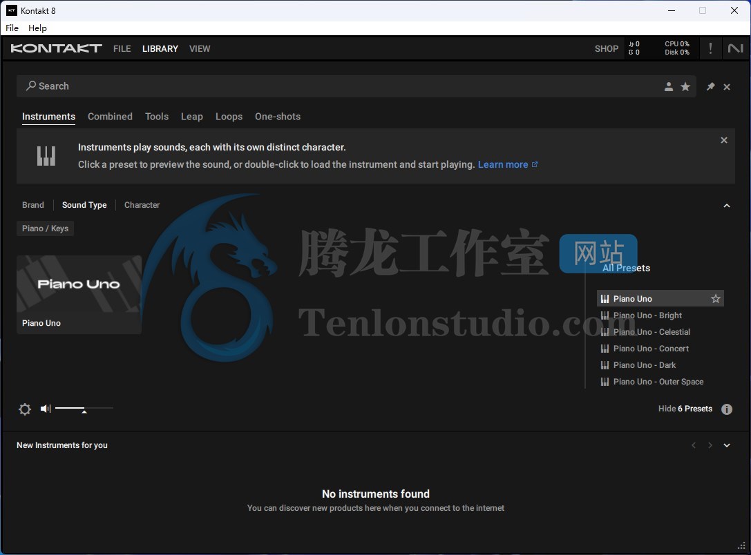
Task: Open the info icon near presets
Action: 727,409
